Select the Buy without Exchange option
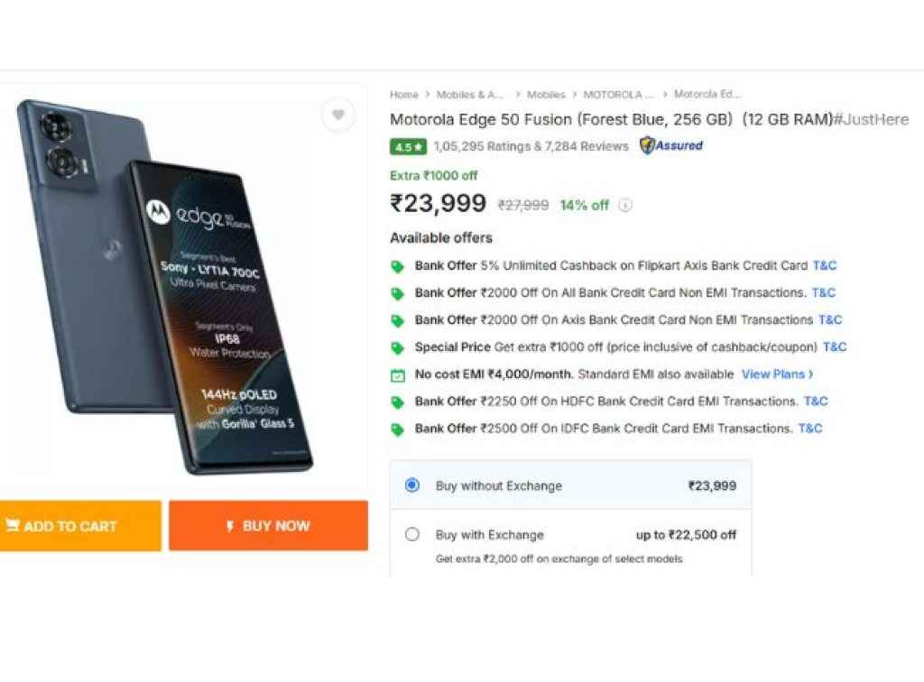Viewport: 924px width, 682px height. (412, 484)
